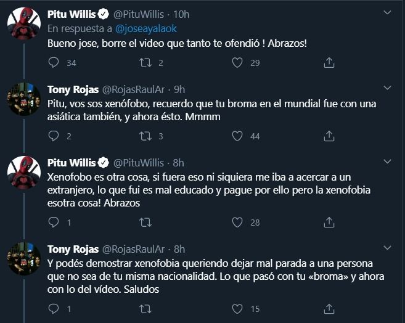This screenshot has width=405, height=323.
Task: Retweet the 'Xenofobo es otra cosa' tweet
Action: point(145,222)
